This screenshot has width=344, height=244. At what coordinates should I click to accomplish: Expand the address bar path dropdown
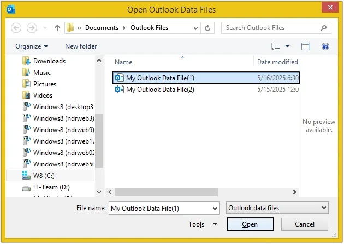coord(195,28)
